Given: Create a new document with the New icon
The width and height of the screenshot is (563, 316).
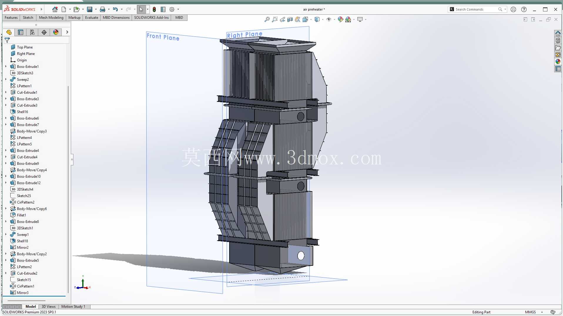Looking at the screenshot, I should (x=64, y=9).
